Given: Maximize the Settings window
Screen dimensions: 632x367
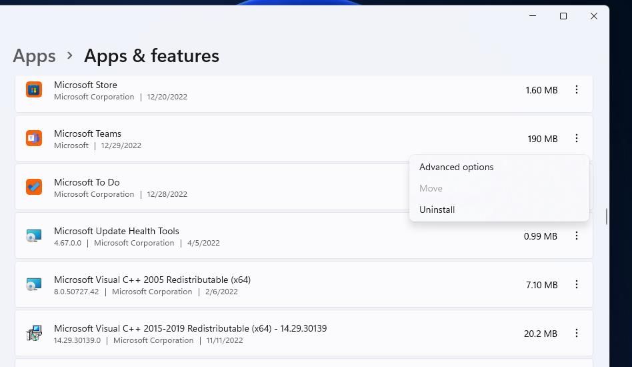Looking at the screenshot, I should coord(563,16).
